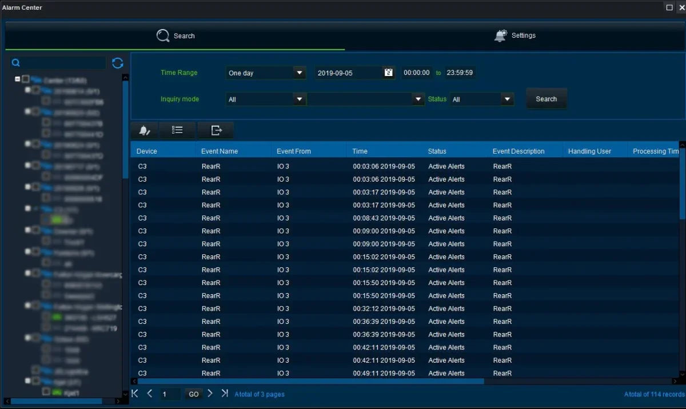Click the device tree search field
Screen dimensions: 686x409
point(64,63)
